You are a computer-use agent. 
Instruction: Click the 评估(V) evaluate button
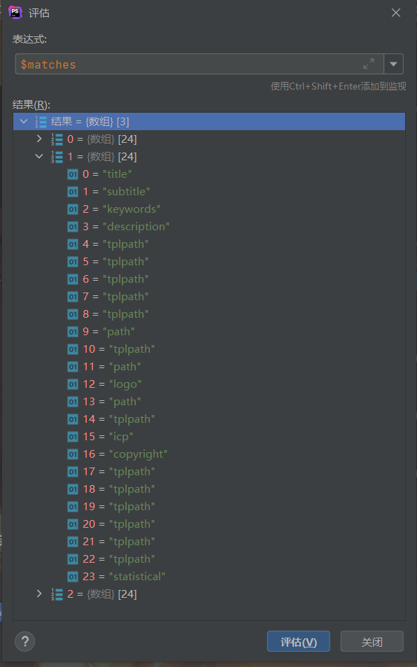click(x=298, y=642)
